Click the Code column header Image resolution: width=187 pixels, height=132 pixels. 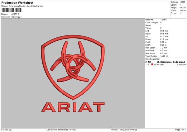point(175,62)
